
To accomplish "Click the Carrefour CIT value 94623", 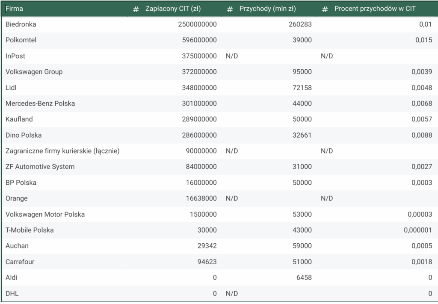I will [206, 262].
